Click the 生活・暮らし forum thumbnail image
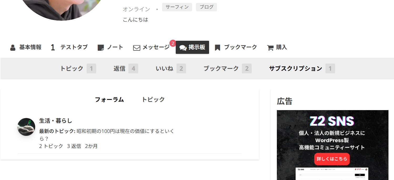This screenshot has height=180, width=394. [26, 127]
